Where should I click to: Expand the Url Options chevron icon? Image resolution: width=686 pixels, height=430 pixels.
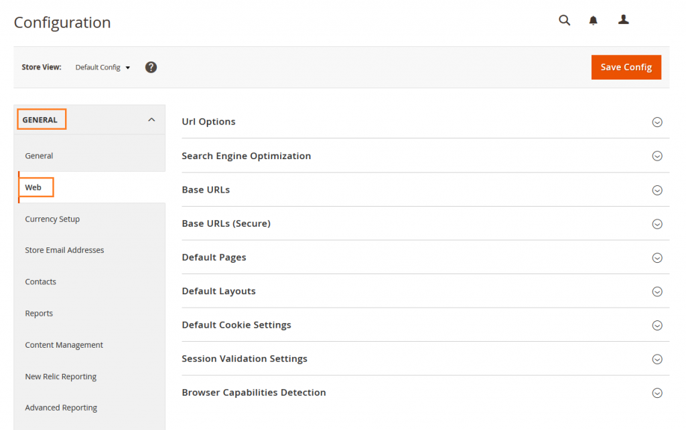point(657,122)
